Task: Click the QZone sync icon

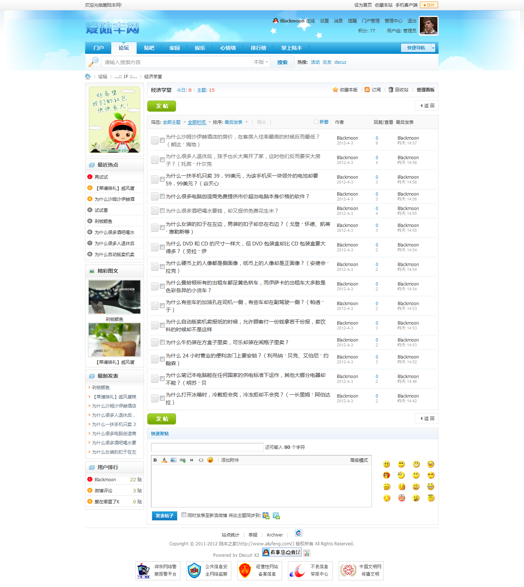Action: pyautogui.click(x=266, y=516)
